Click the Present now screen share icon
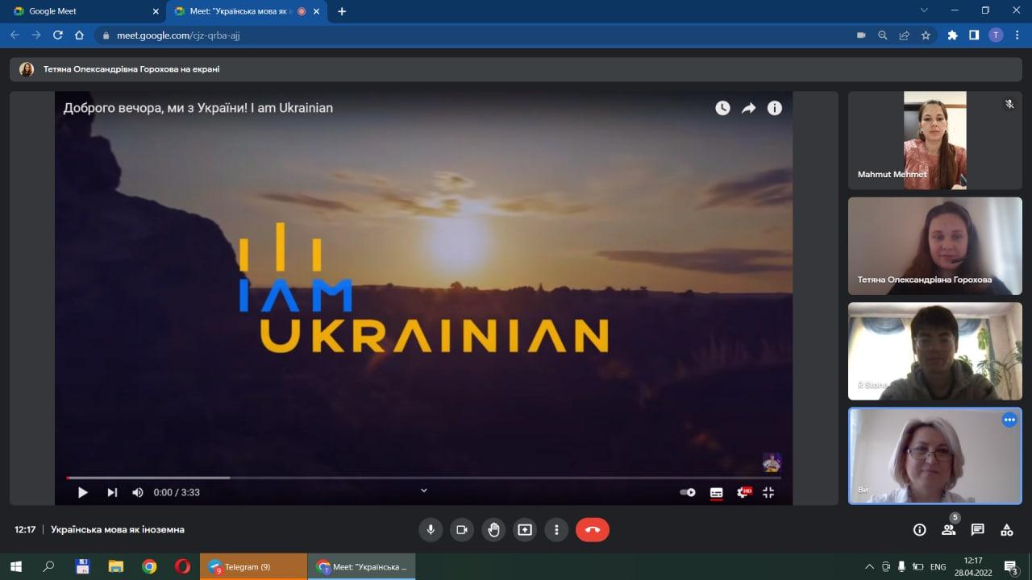Screen dimensions: 1032x580 tap(525, 529)
